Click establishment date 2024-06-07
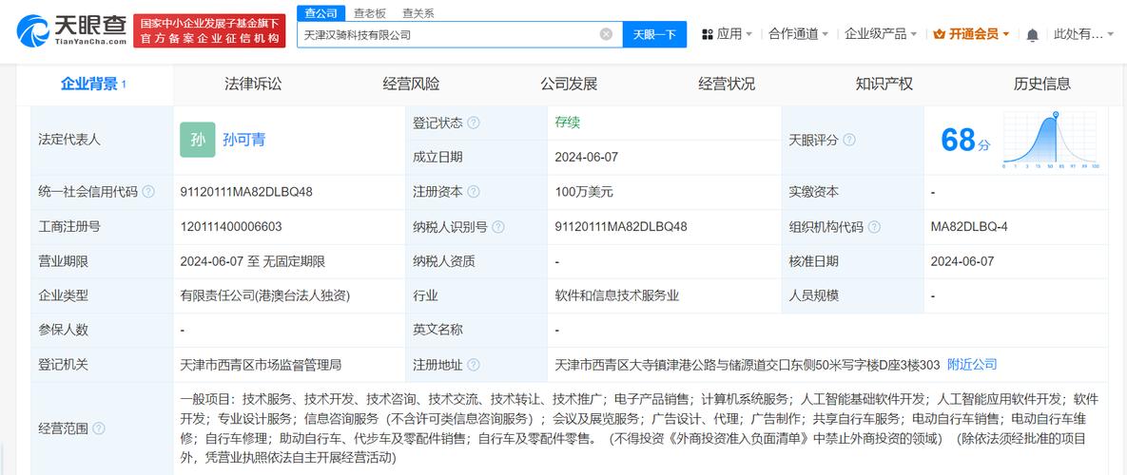The width and height of the screenshot is (1127, 475). 586,157
